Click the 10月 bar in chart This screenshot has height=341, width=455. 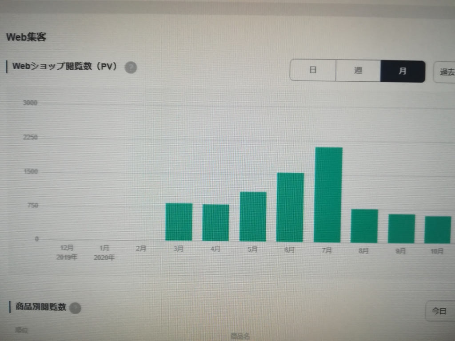(x=438, y=230)
